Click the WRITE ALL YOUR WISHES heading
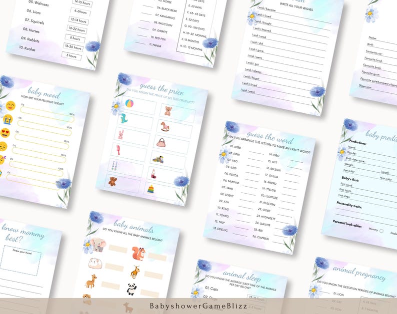The height and width of the screenshot is (314, 397). pos(296,7)
